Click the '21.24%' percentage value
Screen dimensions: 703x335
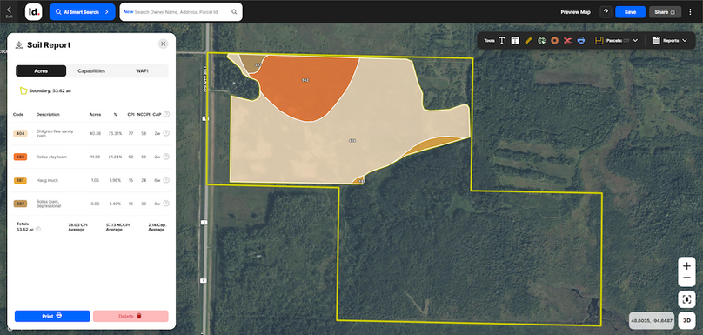click(115, 157)
